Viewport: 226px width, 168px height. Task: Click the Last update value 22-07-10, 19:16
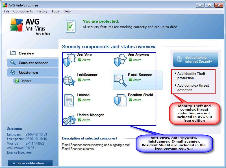pyautogui.click(x=36, y=139)
